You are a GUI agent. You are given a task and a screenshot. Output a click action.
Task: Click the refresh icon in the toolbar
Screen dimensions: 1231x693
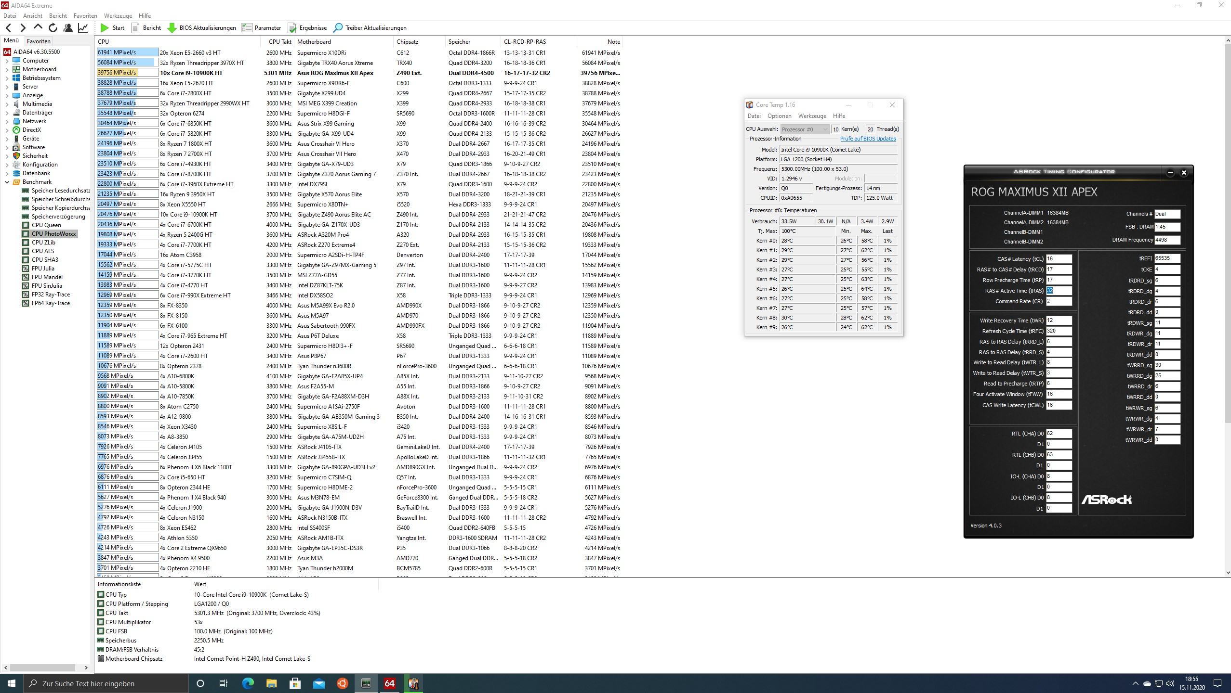coord(53,28)
